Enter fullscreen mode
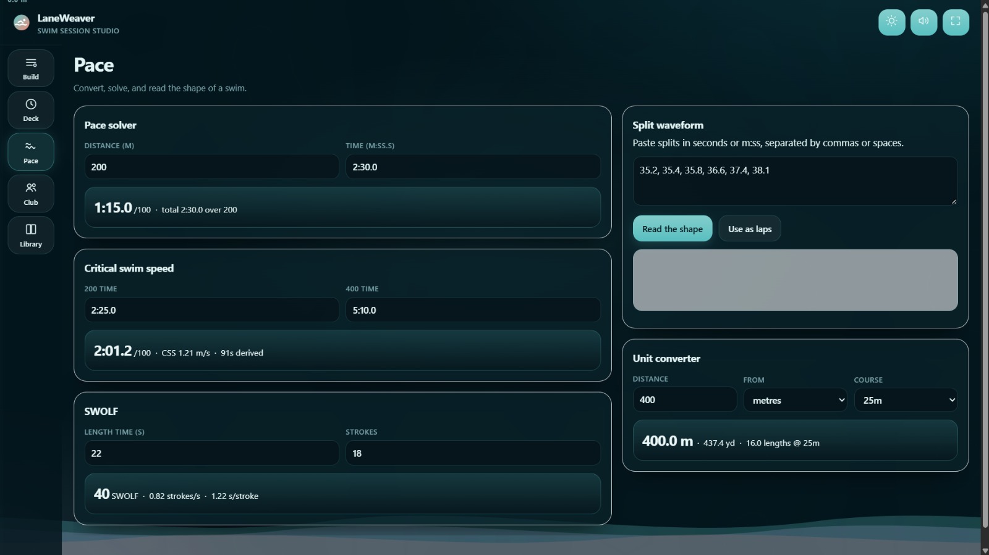Image resolution: width=989 pixels, height=555 pixels. [956, 22]
